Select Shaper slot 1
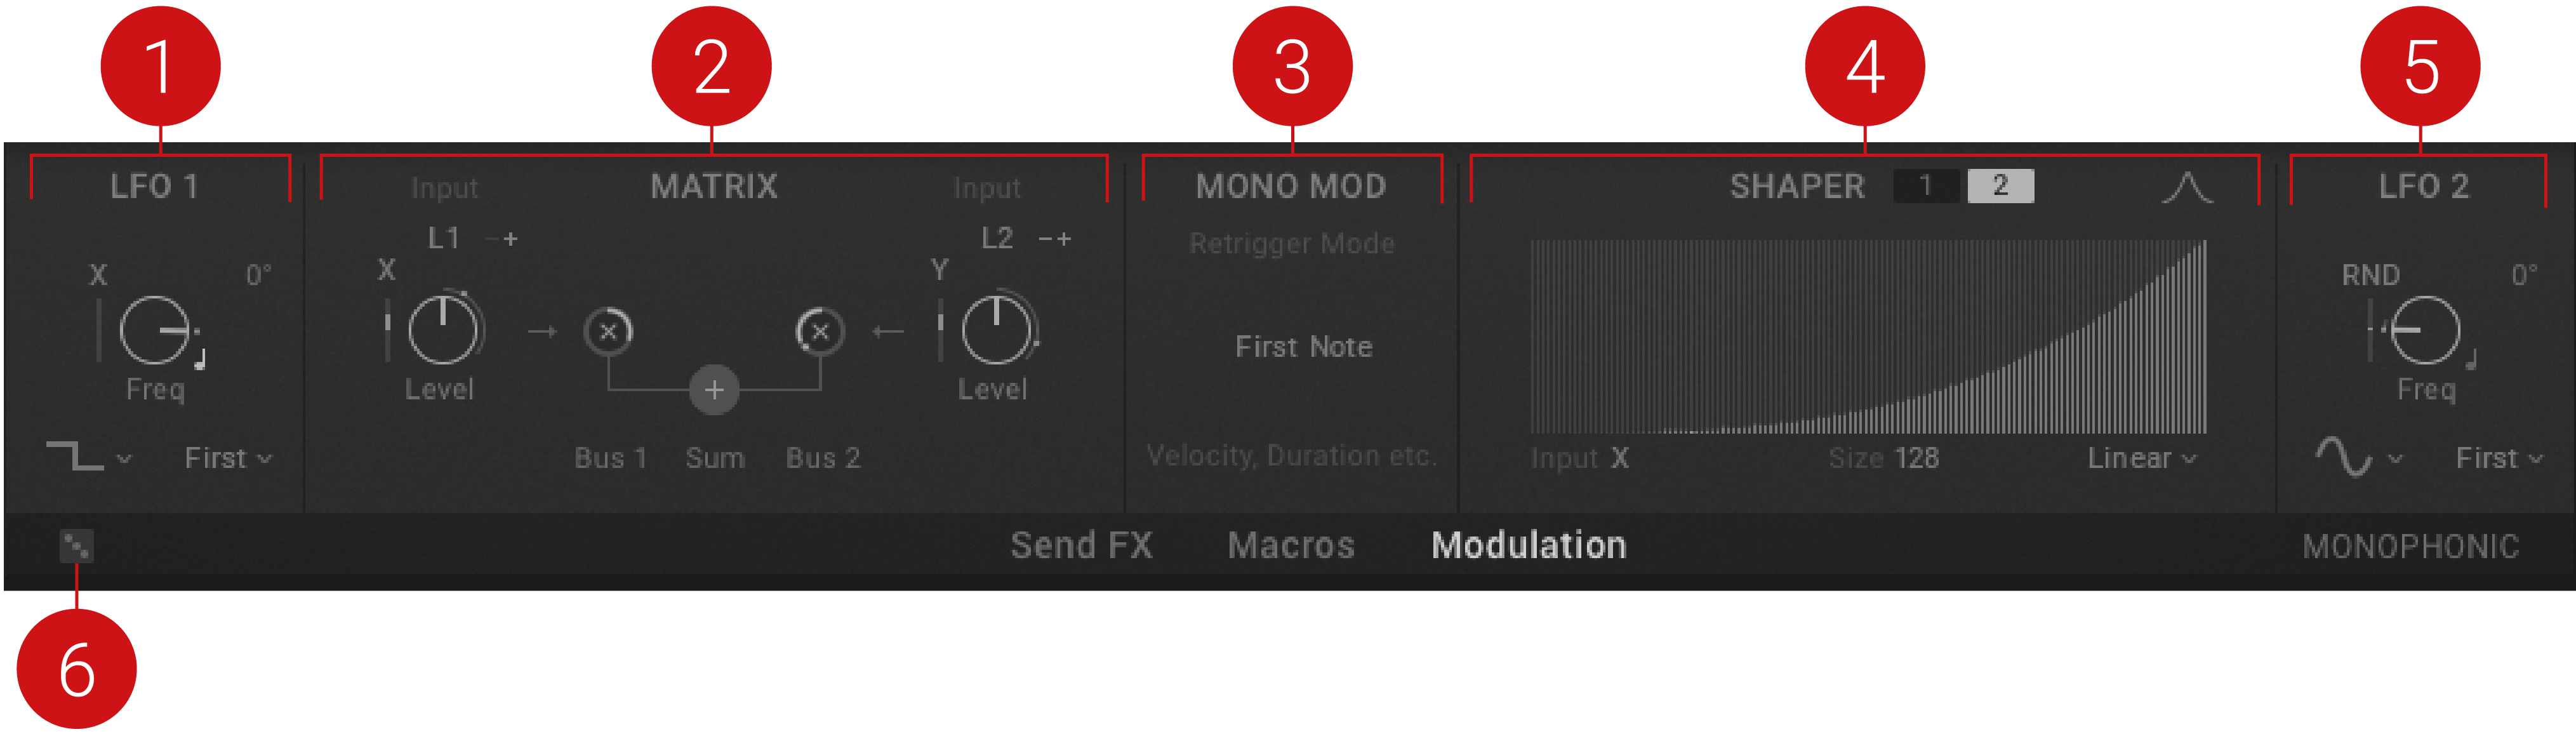Viewport: 2576px width, 734px height. [1926, 186]
